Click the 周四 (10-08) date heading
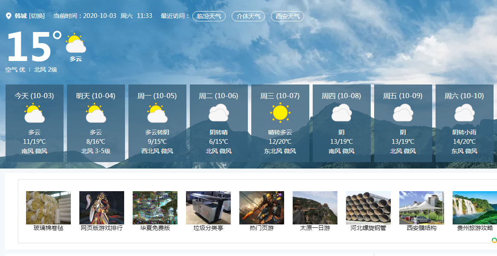Viewport: 497px width, 256px height. coord(341,96)
